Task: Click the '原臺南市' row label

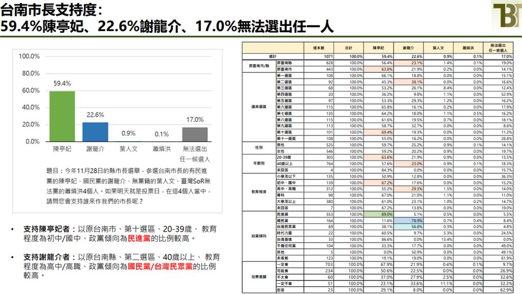Action: coord(284,69)
